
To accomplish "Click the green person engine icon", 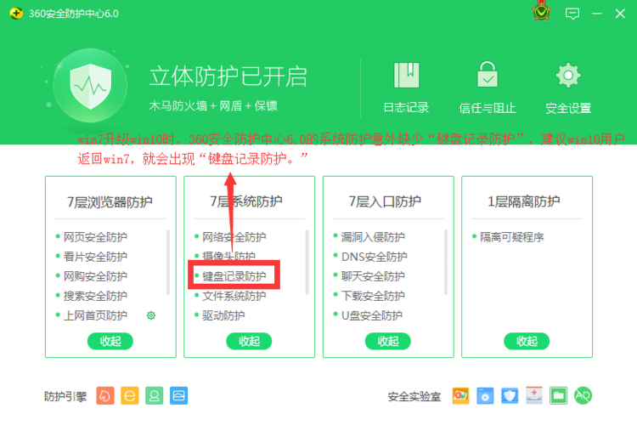I will tap(154, 396).
